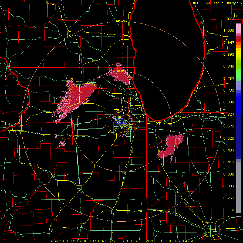Click the 0.733 scale value
Screen dimensions: 243x243
tap(229, 90)
